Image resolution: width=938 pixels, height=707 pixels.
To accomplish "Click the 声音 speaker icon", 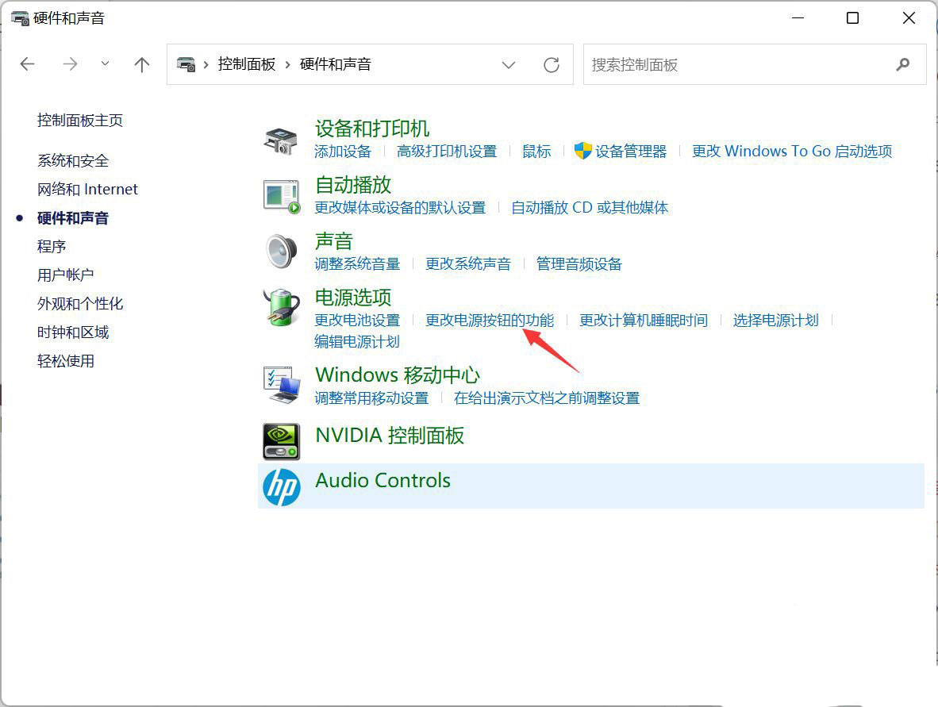I will [x=281, y=250].
